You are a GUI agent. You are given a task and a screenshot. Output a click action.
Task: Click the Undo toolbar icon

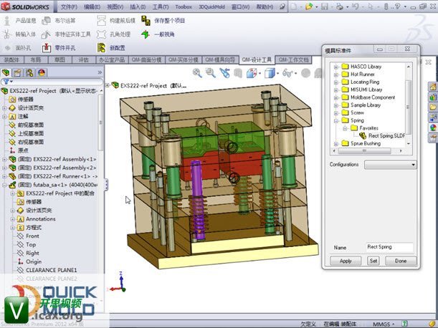tap(356, 6)
